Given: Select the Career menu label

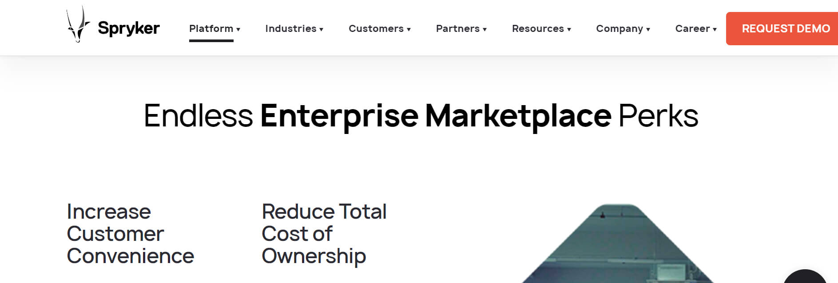Looking at the screenshot, I should coord(692,28).
